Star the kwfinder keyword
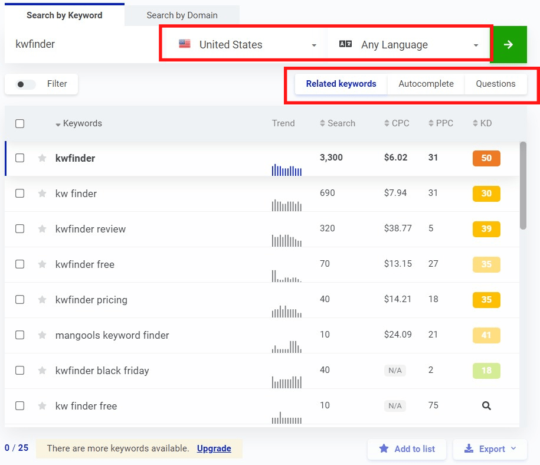This screenshot has width=540, height=465. 42,158
